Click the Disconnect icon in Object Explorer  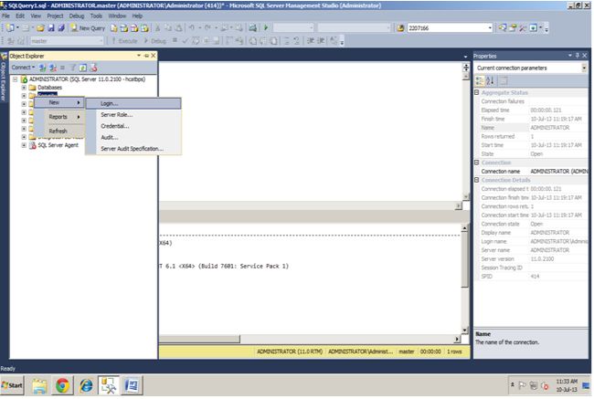click(53, 68)
